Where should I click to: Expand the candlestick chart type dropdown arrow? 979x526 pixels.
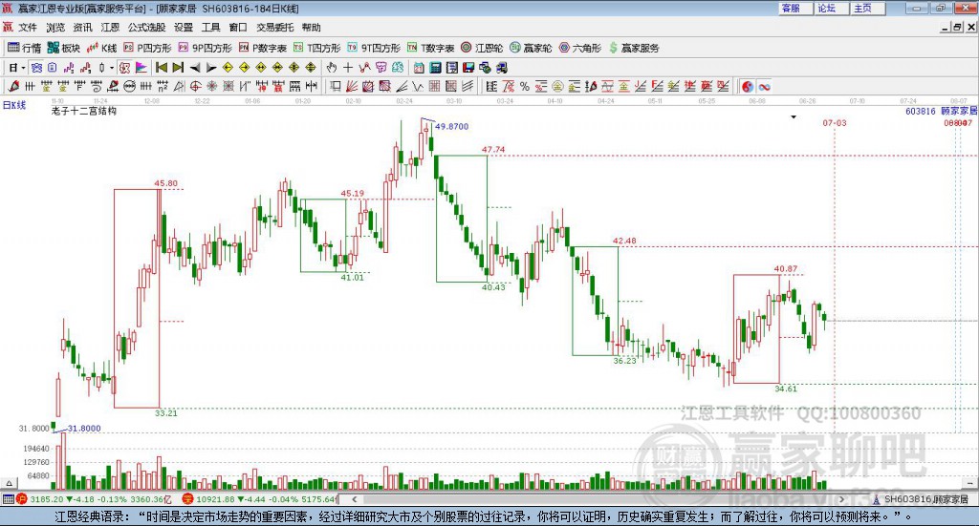[112, 68]
